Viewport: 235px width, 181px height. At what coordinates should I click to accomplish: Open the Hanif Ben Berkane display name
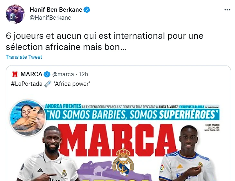pyautogui.click(x=56, y=10)
